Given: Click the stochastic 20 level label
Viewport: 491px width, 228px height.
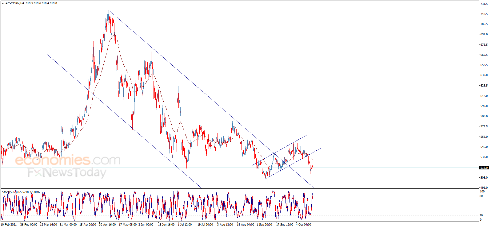Looking at the screenshot, I should click(481, 215).
